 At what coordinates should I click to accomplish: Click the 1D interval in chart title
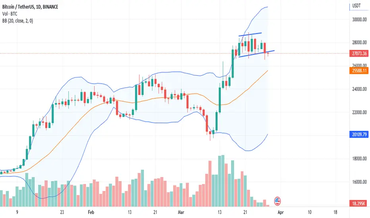pyautogui.click(x=39, y=7)
